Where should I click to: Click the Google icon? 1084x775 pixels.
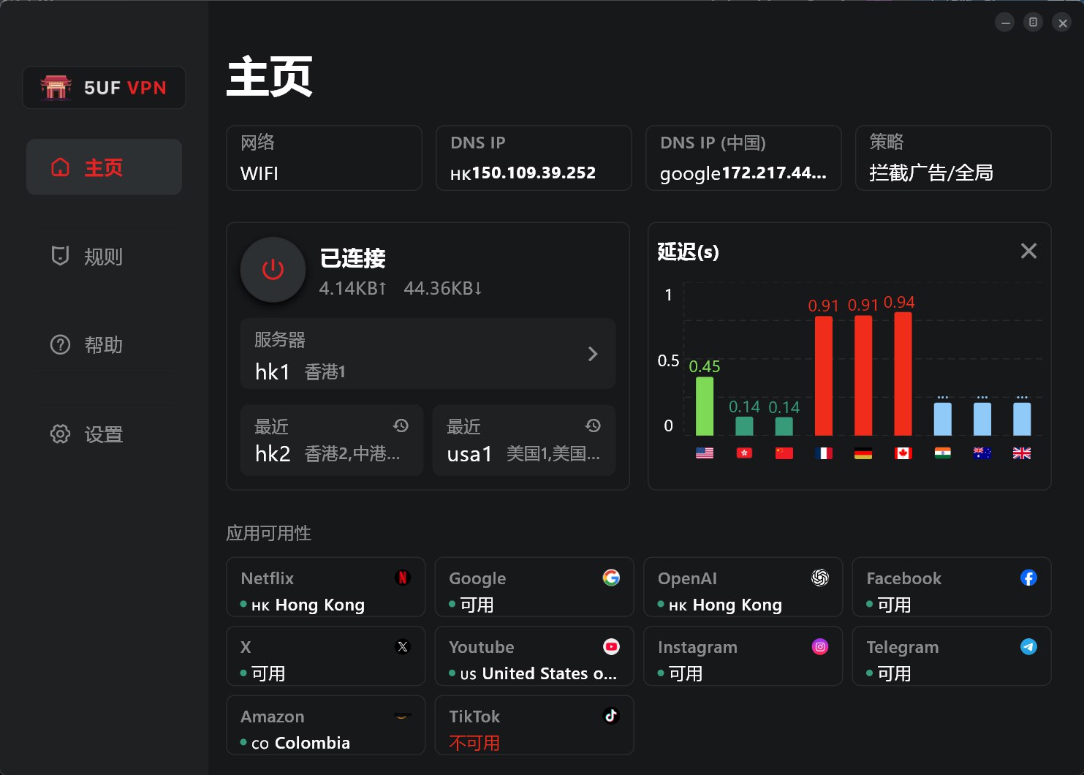pos(611,578)
